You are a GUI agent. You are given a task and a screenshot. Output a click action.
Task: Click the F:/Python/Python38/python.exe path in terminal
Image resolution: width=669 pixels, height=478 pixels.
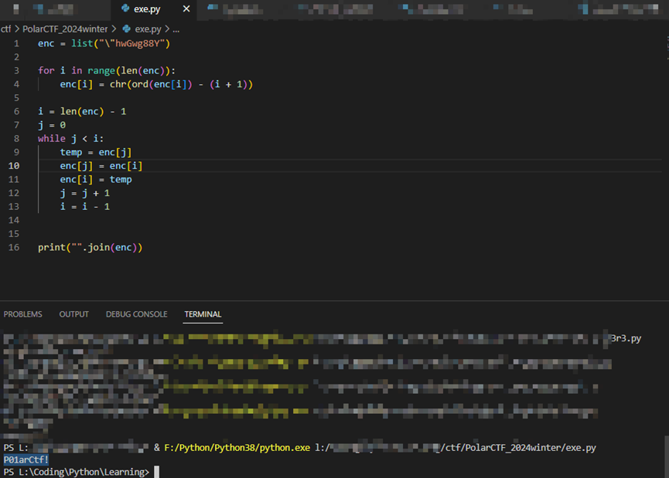tap(238, 448)
